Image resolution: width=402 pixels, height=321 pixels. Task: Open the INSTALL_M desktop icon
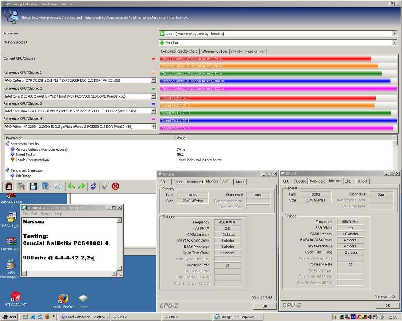coord(11,220)
